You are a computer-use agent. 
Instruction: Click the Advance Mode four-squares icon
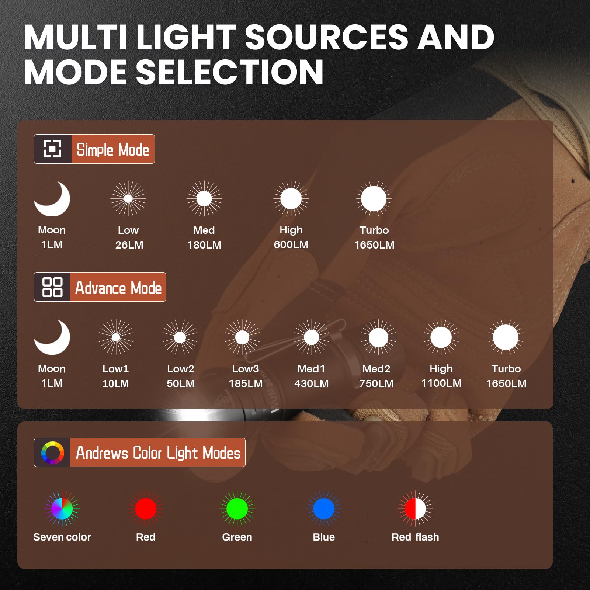52,287
